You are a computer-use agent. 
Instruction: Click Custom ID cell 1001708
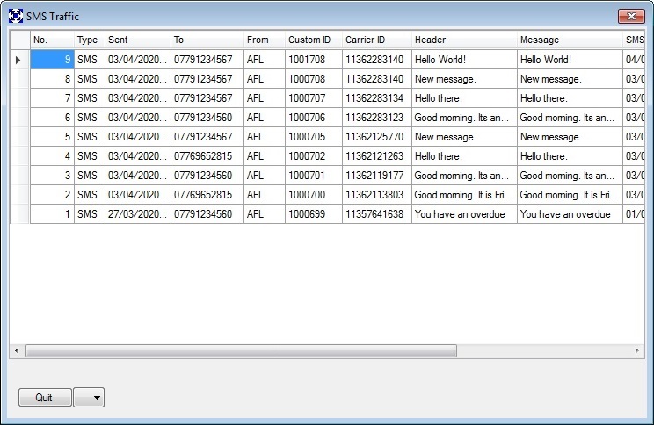(x=314, y=60)
